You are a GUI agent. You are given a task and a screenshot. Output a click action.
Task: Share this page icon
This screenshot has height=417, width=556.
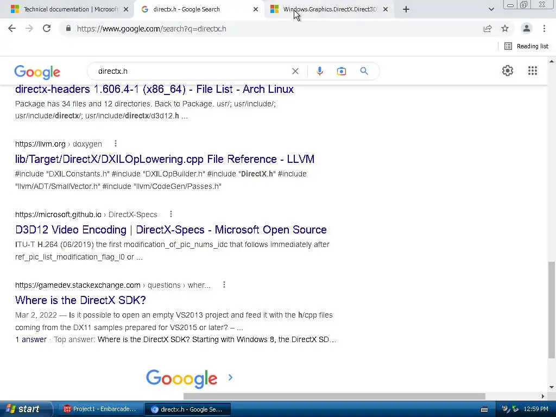(x=488, y=29)
